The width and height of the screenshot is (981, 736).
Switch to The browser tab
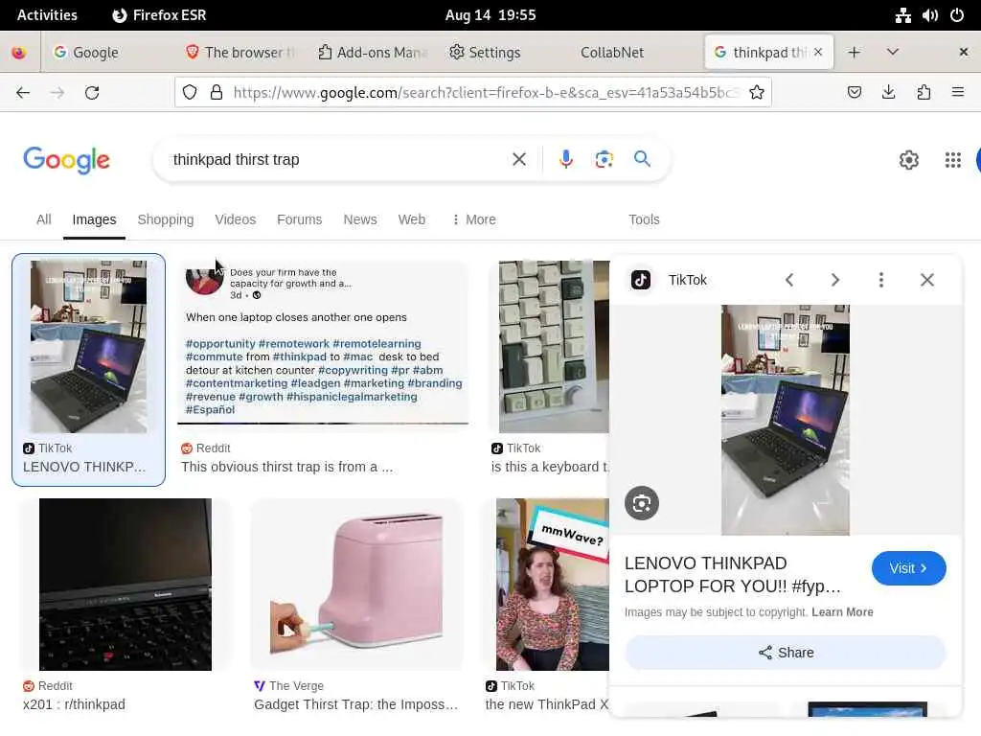tap(240, 53)
